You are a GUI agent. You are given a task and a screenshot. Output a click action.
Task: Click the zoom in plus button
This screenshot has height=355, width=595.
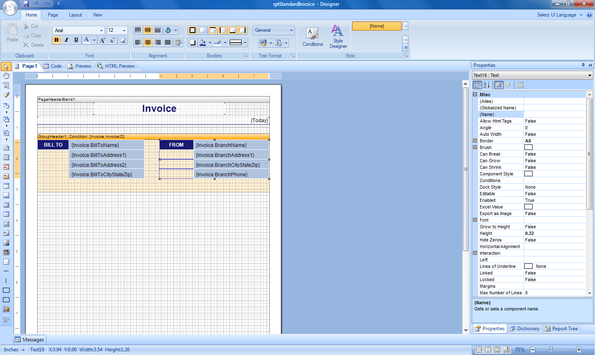579,350
